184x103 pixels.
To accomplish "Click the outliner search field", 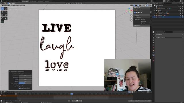I will (x=167, y=3).
